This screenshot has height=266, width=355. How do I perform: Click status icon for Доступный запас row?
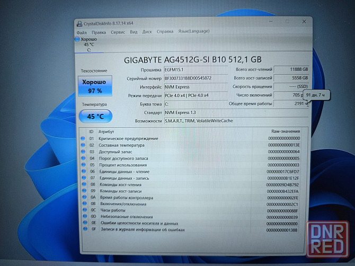[x=83, y=152]
